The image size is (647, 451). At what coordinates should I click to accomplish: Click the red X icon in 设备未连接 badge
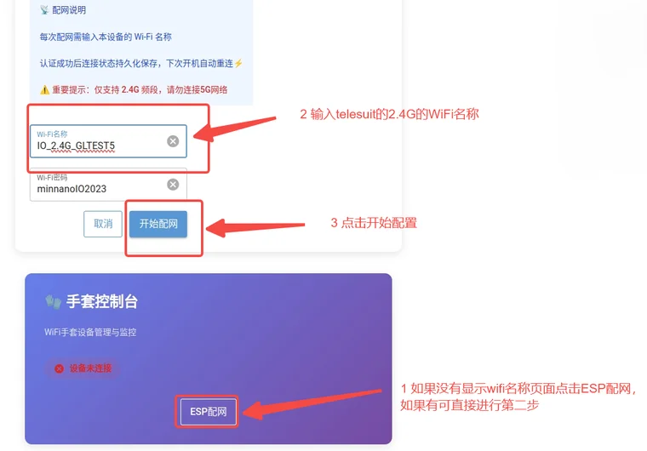tap(59, 368)
